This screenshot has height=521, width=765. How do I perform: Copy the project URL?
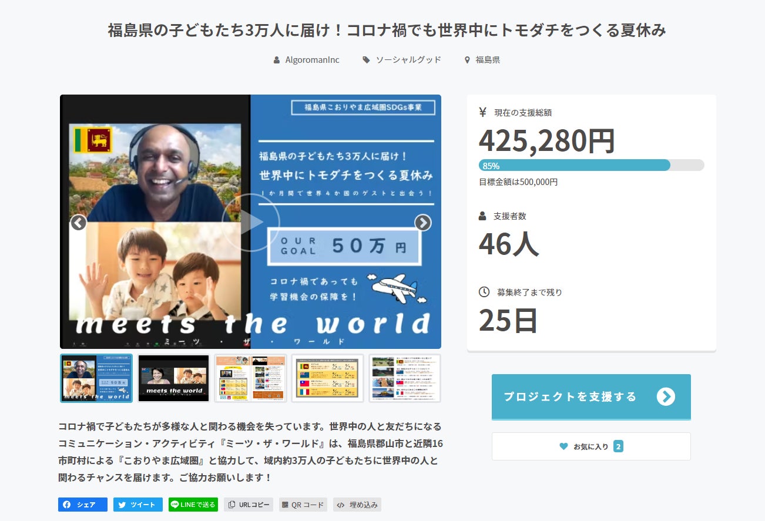pos(249,505)
